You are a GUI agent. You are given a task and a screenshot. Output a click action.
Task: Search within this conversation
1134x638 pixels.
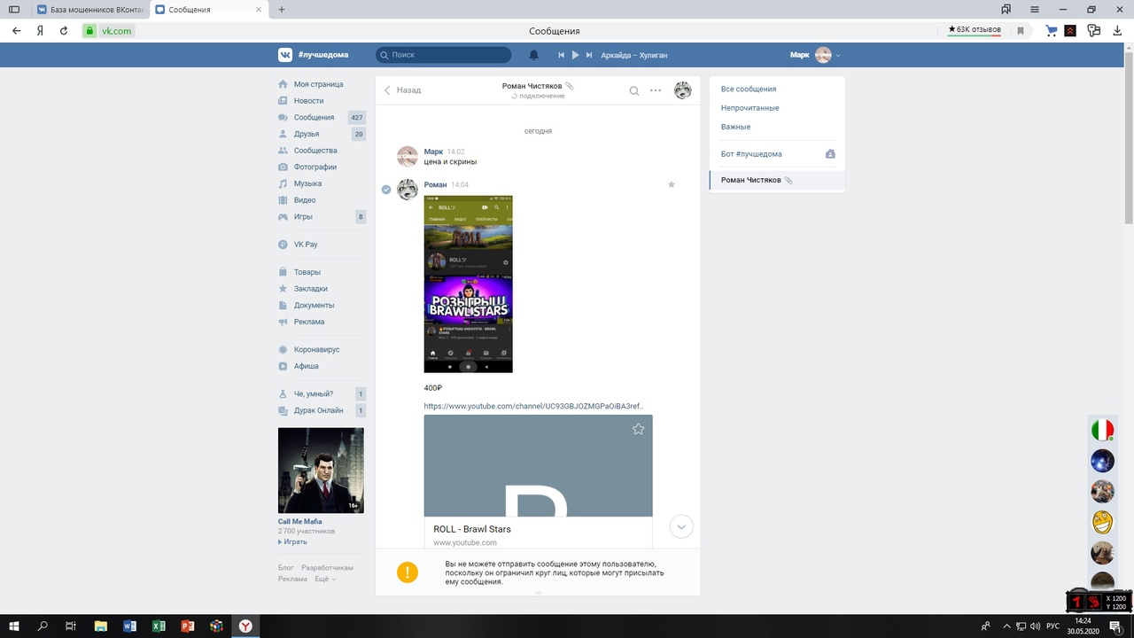coord(634,90)
